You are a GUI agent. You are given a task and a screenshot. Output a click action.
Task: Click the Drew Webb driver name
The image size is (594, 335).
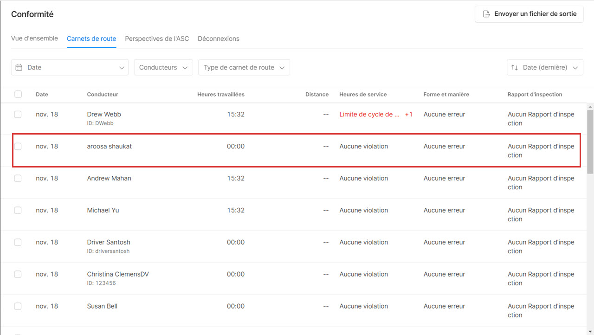click(104, 114)
